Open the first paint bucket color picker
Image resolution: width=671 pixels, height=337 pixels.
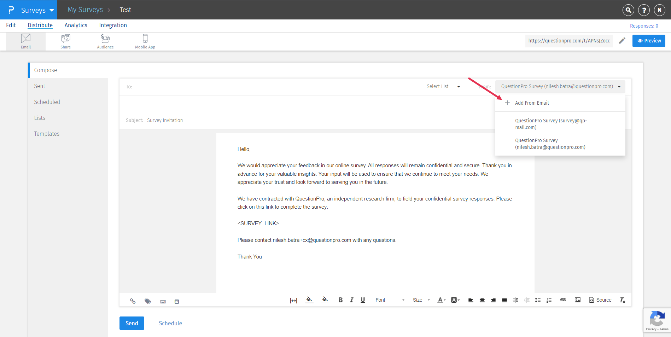[309, 300]
